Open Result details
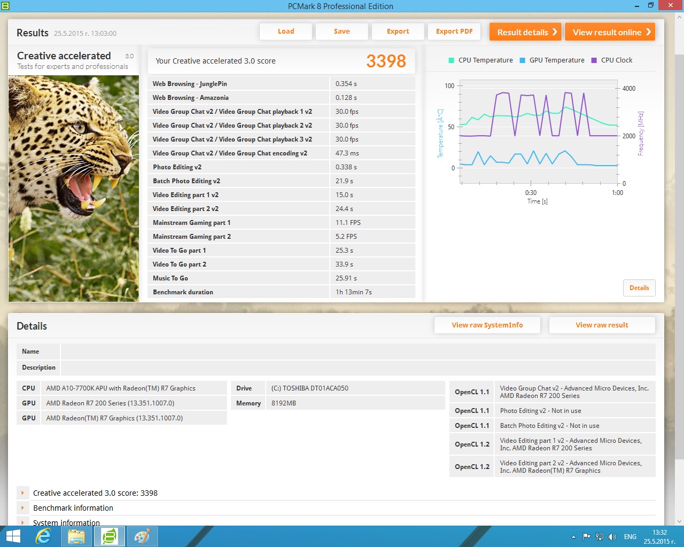 coord(526,32)
